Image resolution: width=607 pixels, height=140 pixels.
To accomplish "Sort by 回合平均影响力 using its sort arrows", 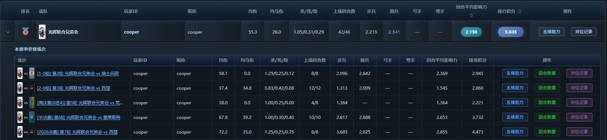I will pyautogui.click(x=471, y=15).
